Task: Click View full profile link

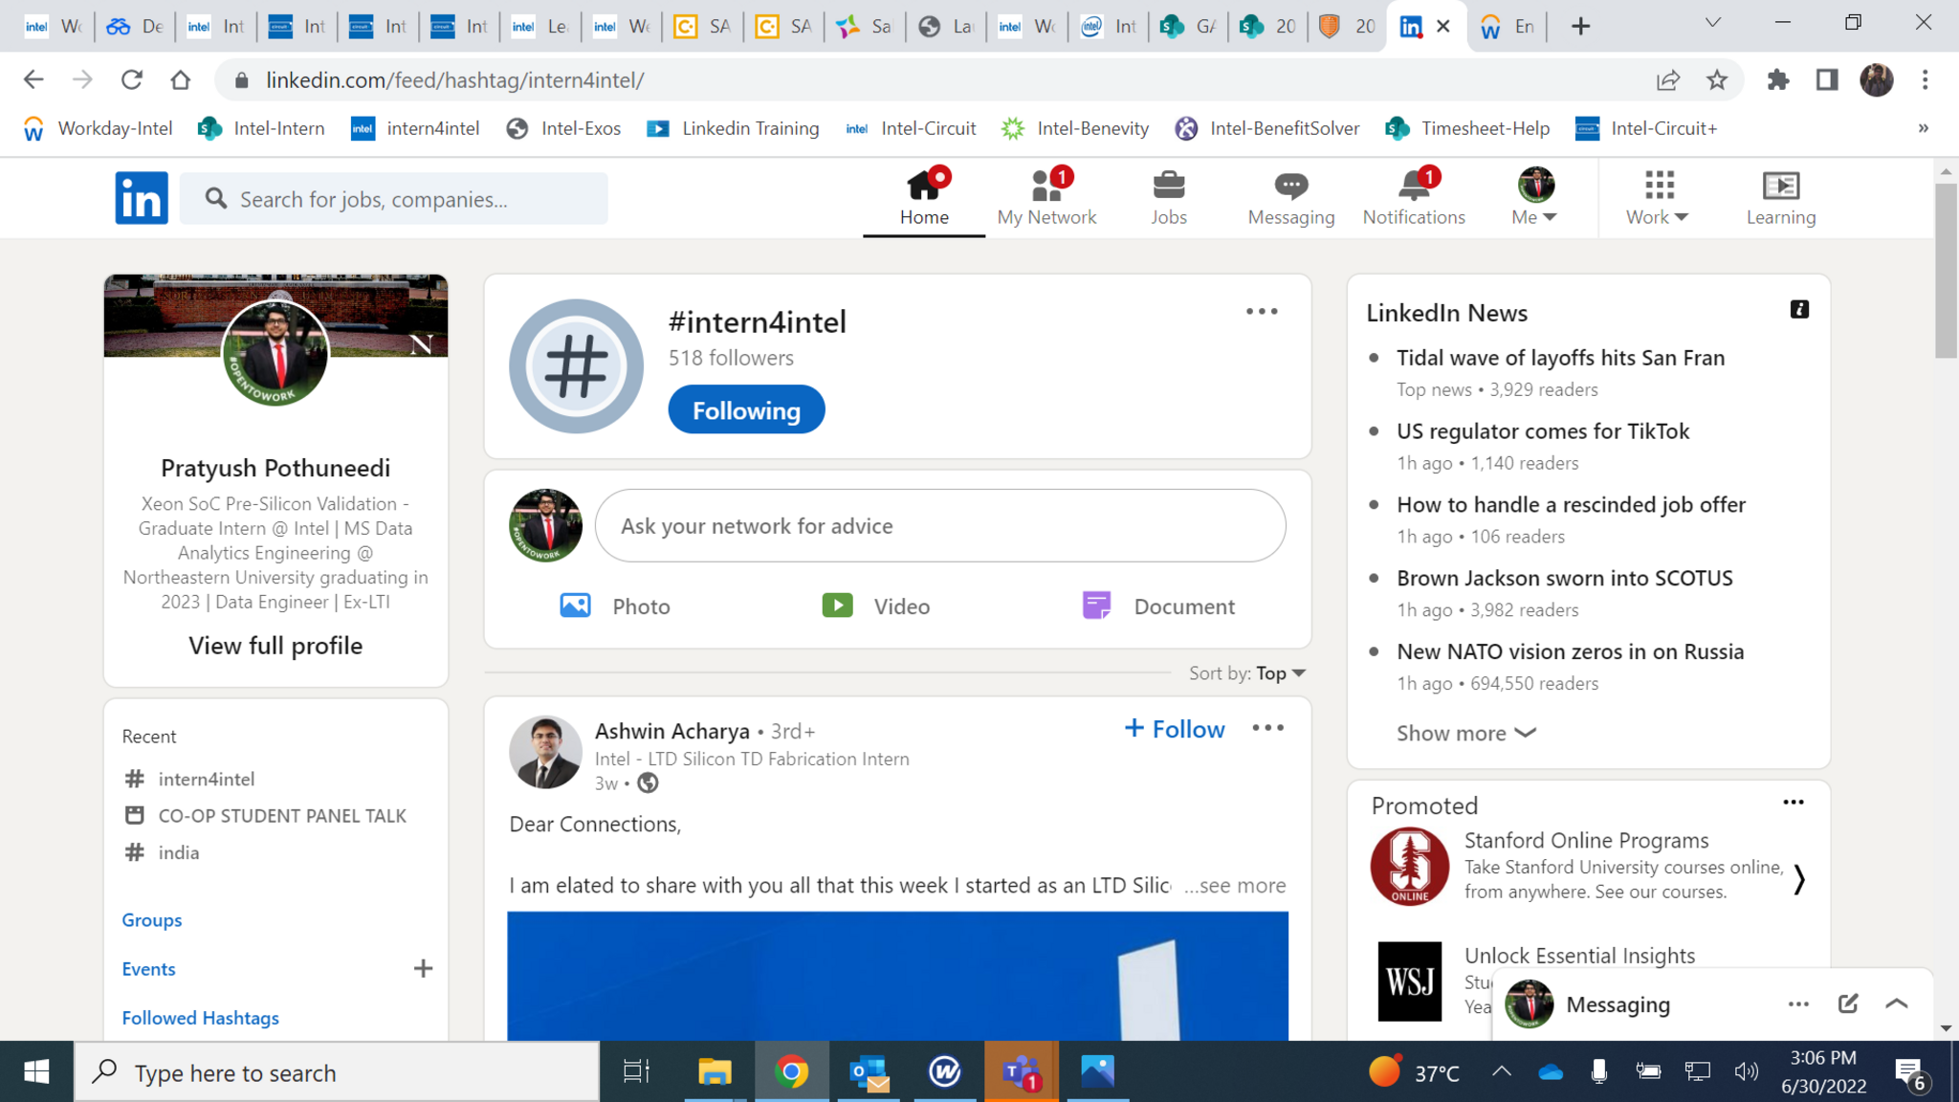Action: pyautogui.click(x=275, y=646)
